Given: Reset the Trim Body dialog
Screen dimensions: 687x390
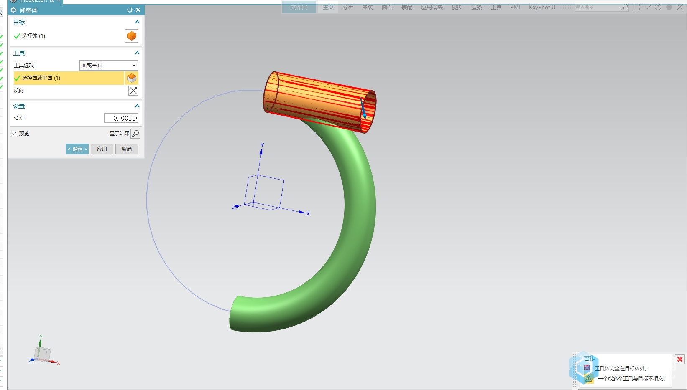Looking at the screenshot, I should (130, 10).
